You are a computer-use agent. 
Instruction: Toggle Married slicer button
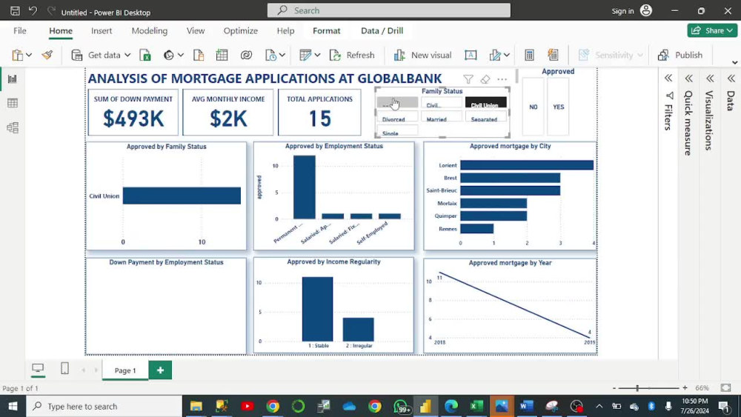[x=442, y=117]
